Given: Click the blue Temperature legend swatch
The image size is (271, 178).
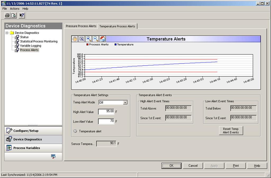Looking at the screenshot, I should pos(115,45).
